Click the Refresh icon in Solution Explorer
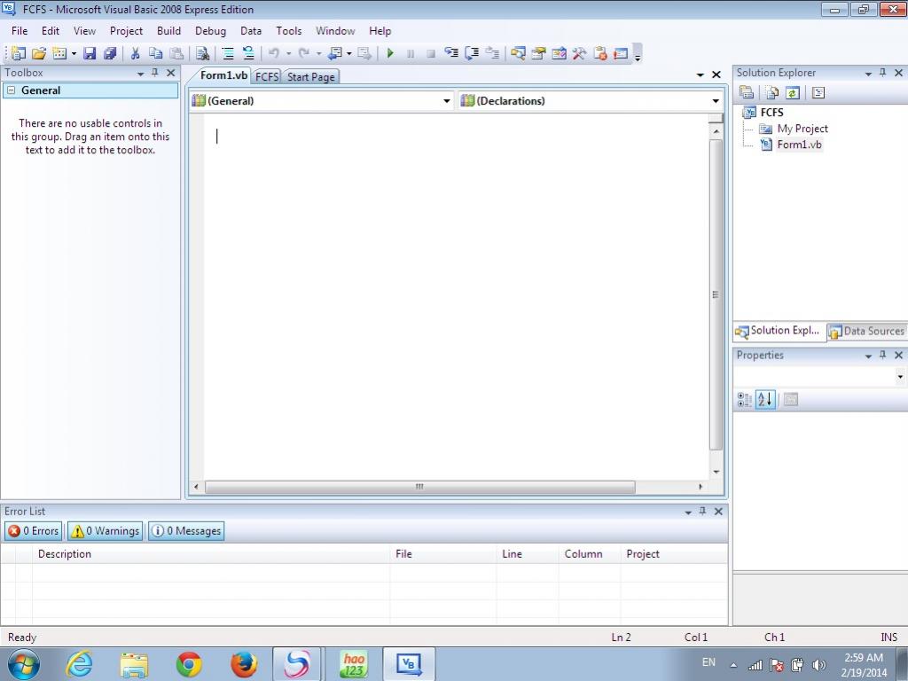The height and width of the screenshot is (681, 908). [x=792, y=92]
